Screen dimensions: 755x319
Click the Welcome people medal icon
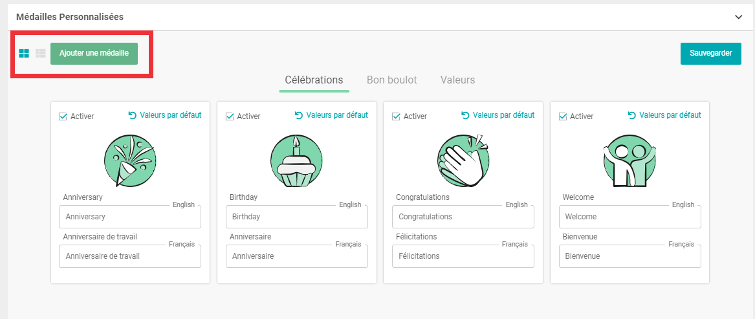(x=629, y=160)
